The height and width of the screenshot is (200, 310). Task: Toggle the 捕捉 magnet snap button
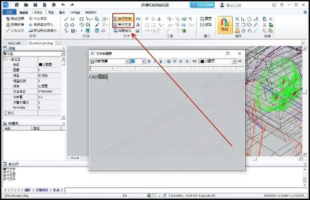[x=225, y=23]
